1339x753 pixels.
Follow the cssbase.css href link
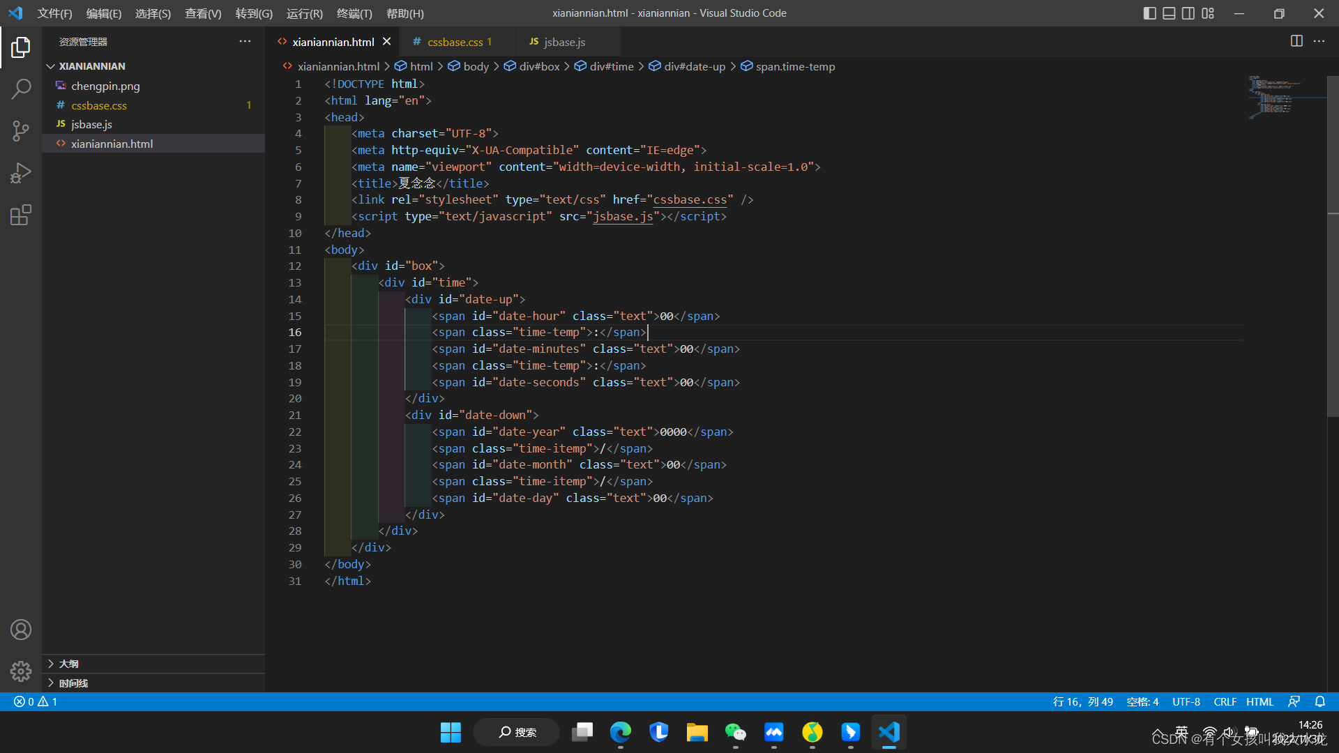690,200
